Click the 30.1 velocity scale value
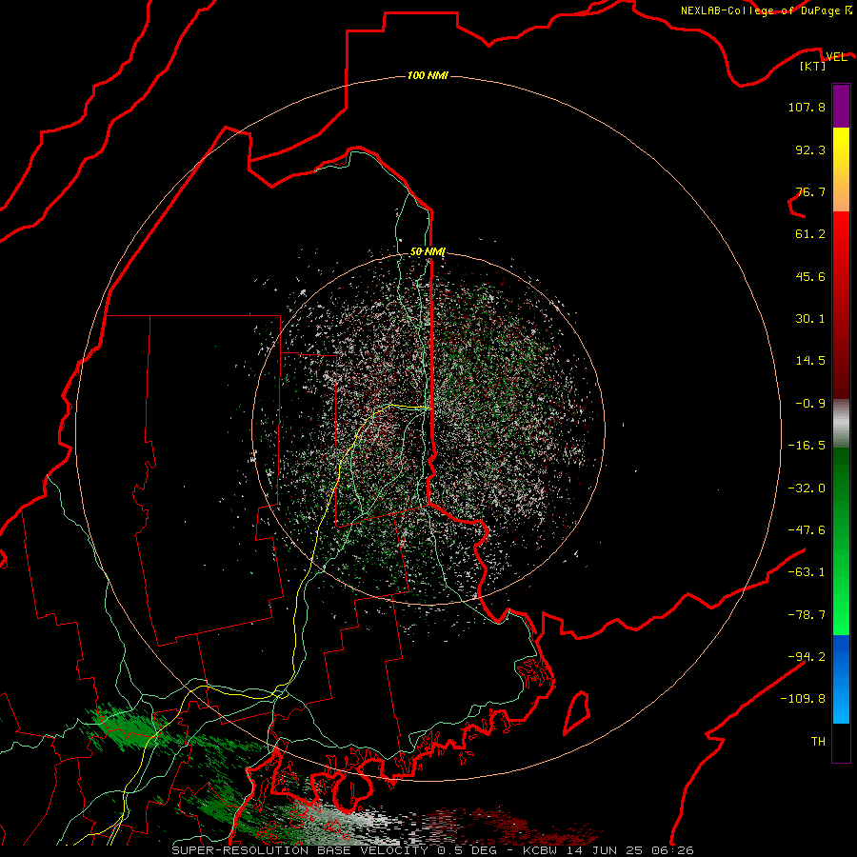The height and width of the screenshot is (857, 857). [810, 319]
